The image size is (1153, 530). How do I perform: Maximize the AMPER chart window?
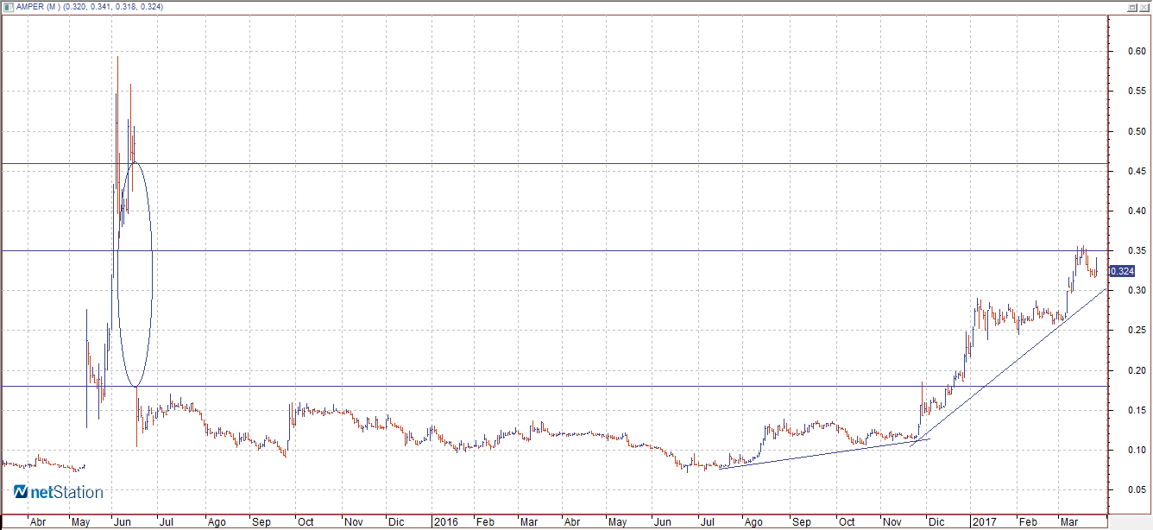click(x=1131, y=7)
